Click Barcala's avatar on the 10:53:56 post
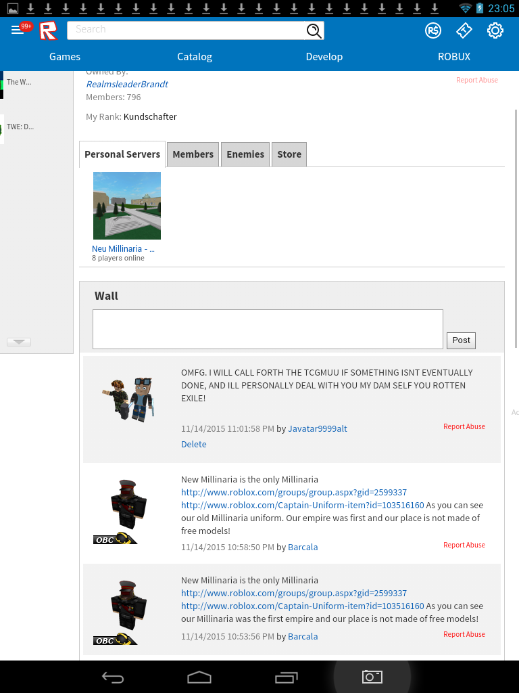Screen dimensions: 519x693 (x=128, y=605)
